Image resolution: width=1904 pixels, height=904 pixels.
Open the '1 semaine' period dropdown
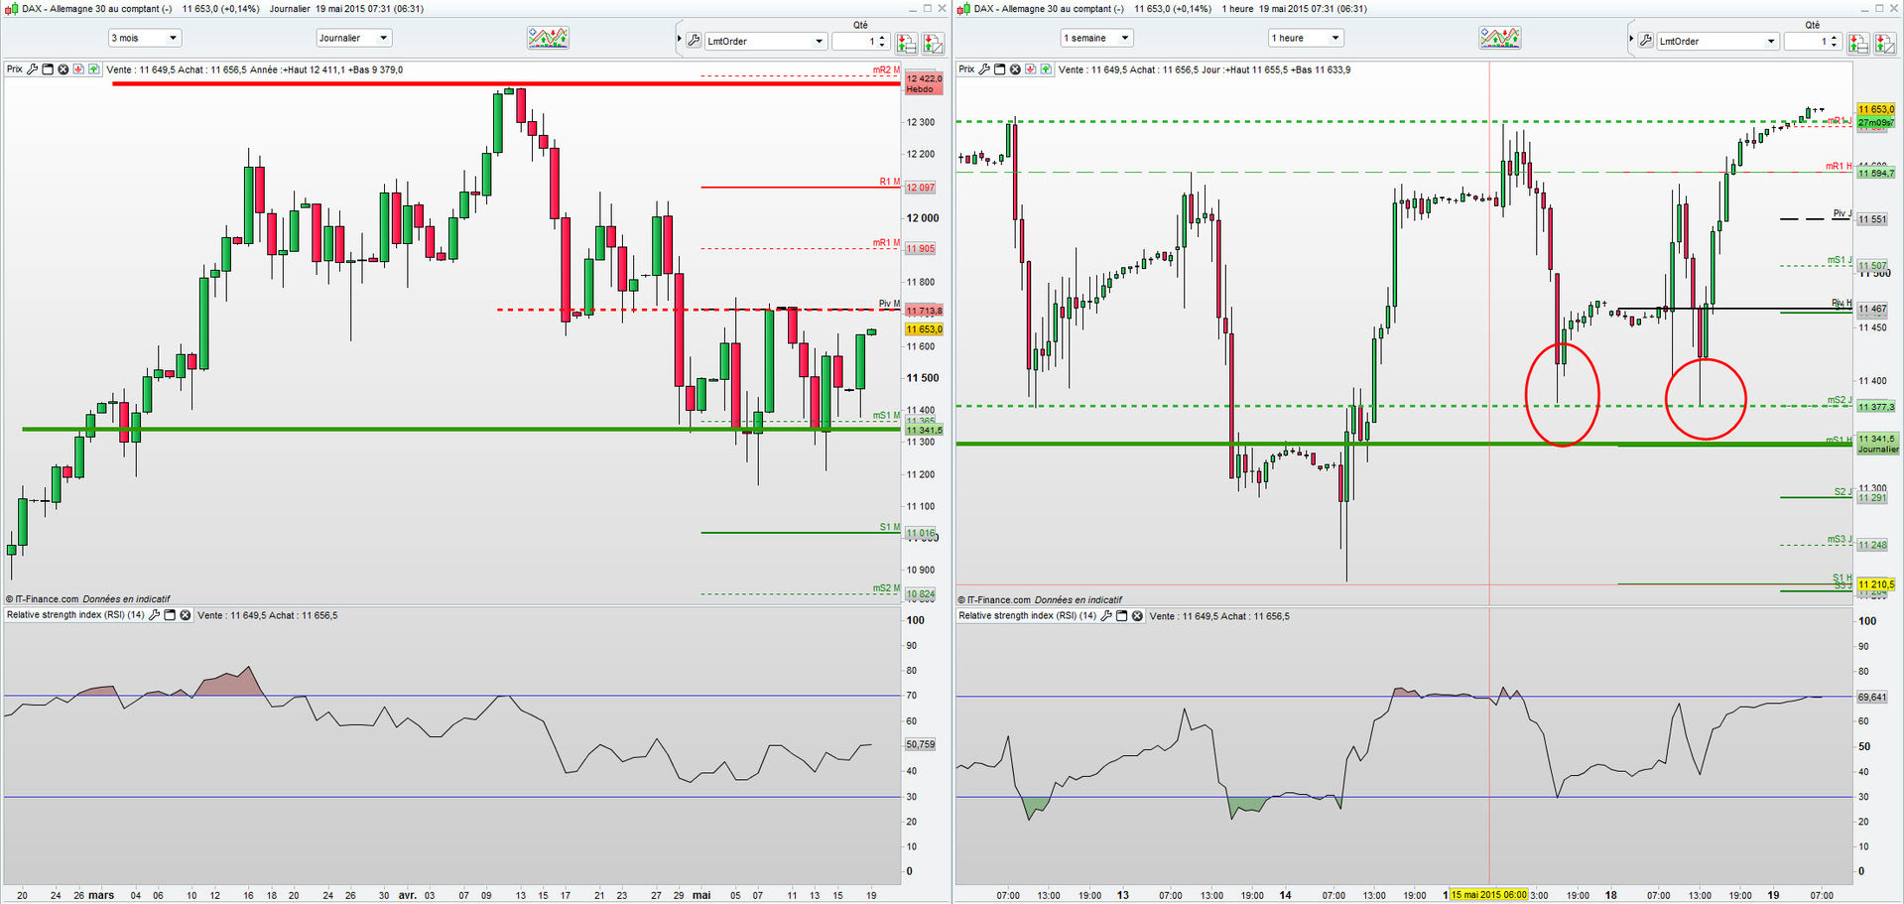tap(1096, 38)
